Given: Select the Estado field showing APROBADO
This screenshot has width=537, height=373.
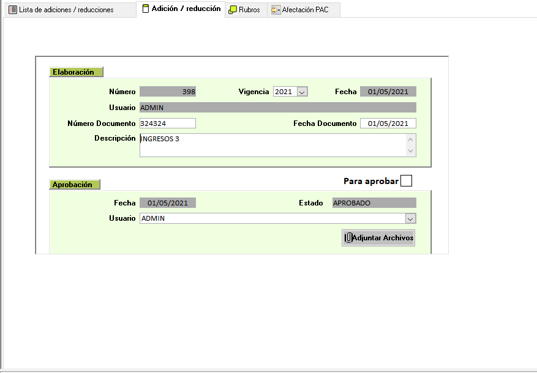Looking at the screenshot, I should click(374, 203).
